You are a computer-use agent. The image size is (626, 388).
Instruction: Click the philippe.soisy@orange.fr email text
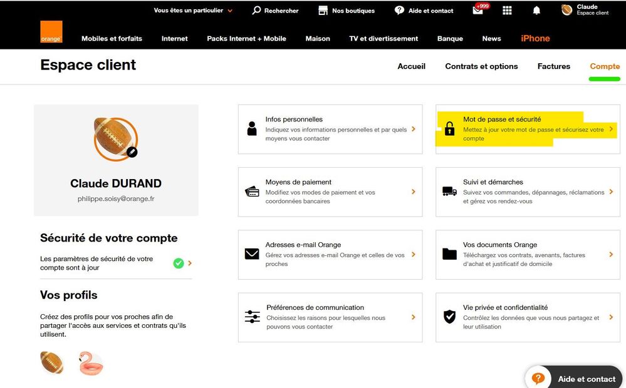click(116, 198)
